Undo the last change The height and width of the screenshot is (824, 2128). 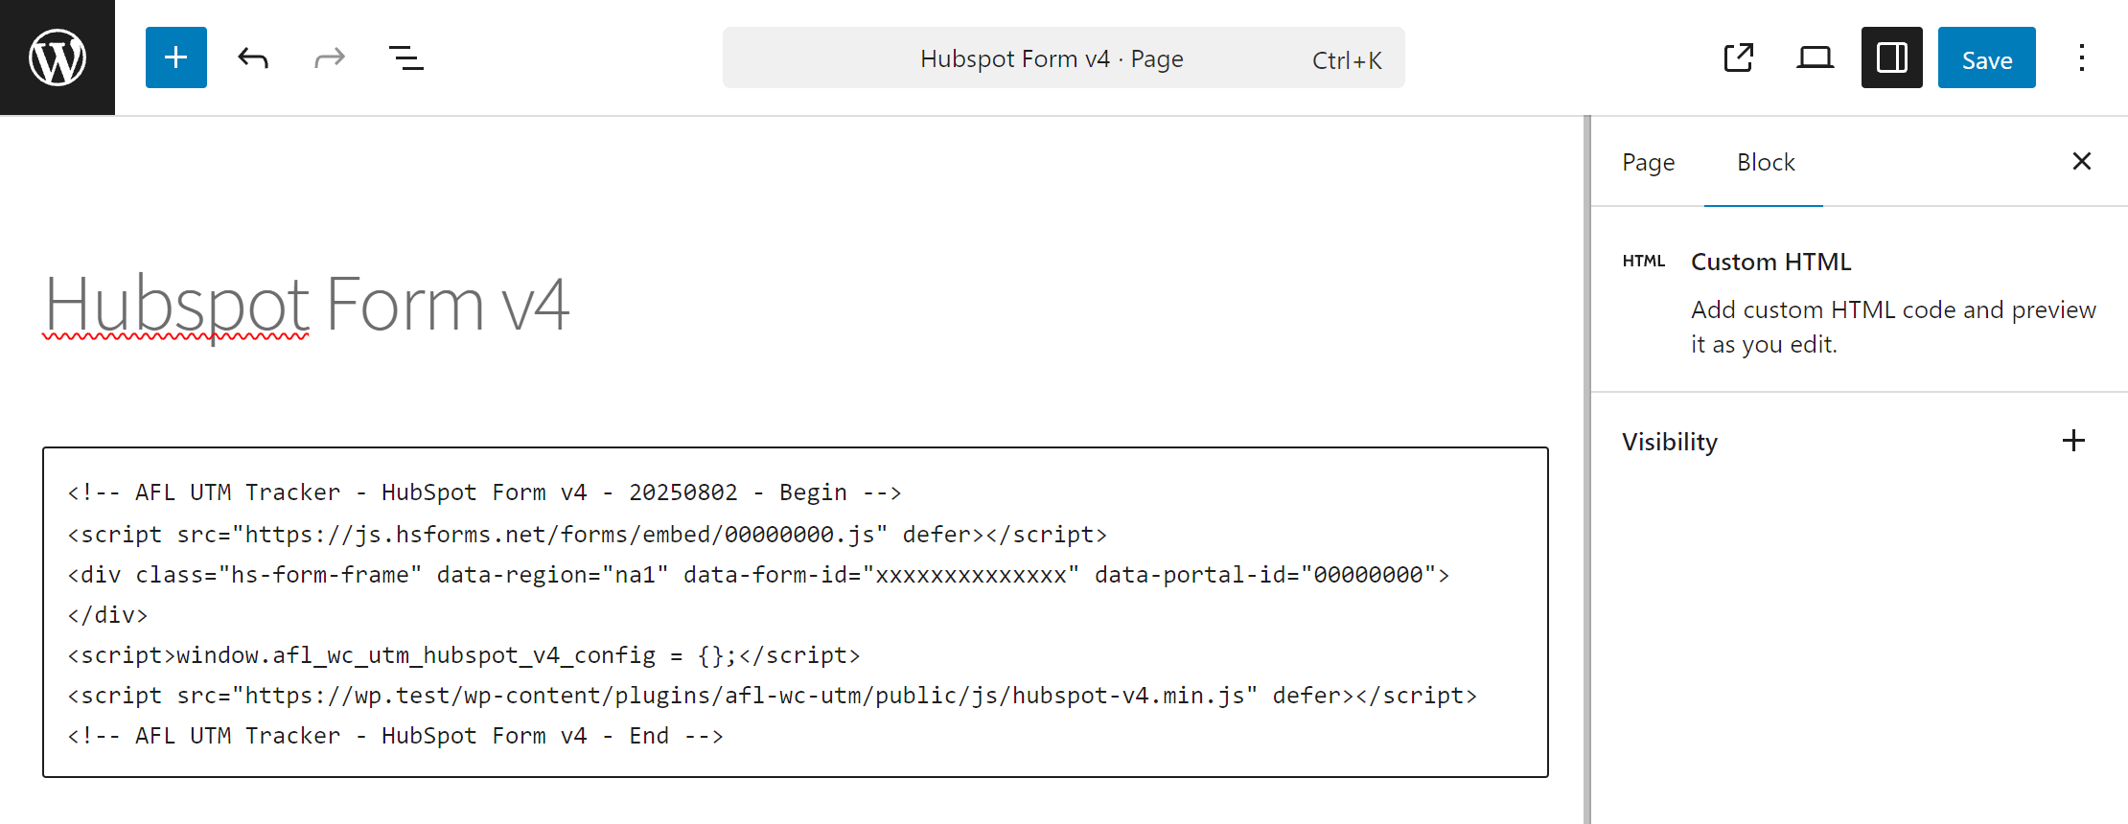[253, 57]
